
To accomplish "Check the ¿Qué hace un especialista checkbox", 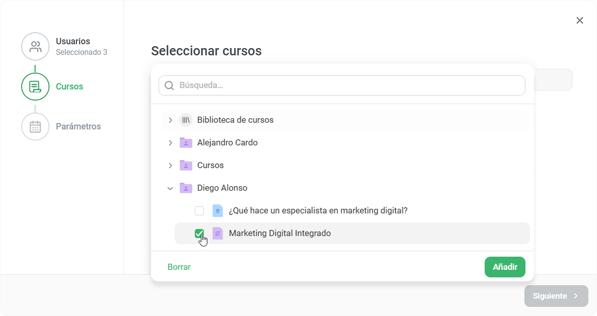I will pos(199,211).
